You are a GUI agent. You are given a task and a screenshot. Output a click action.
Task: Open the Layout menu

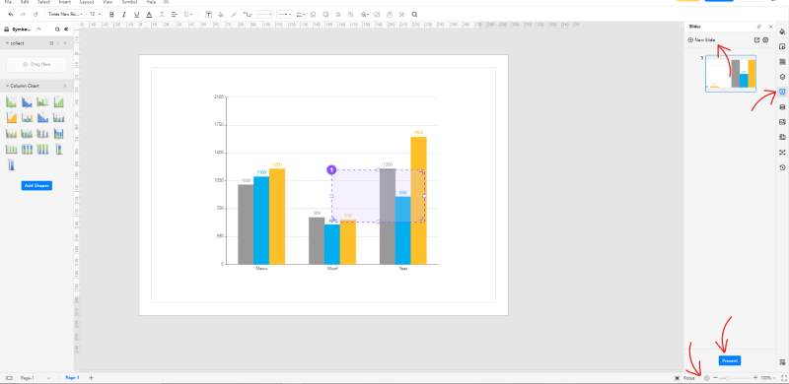click(x=86, y=2)
